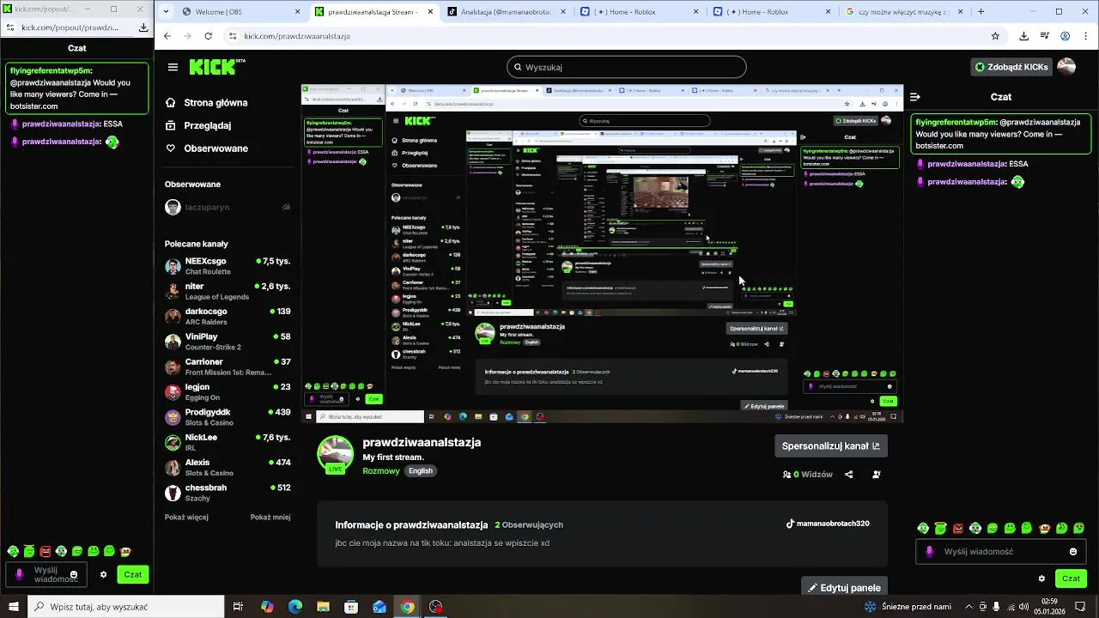Screen dimensions: 1099x618
Task: Expand recommended channels with Pokaż więcej
Action: (x=186, y=518)
